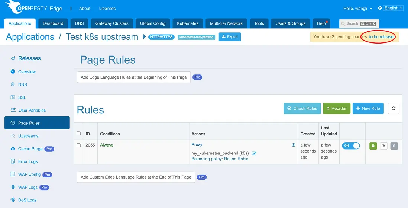Open the Users & Groups tab
Screen dimensions: 408x208
[290, 23]
